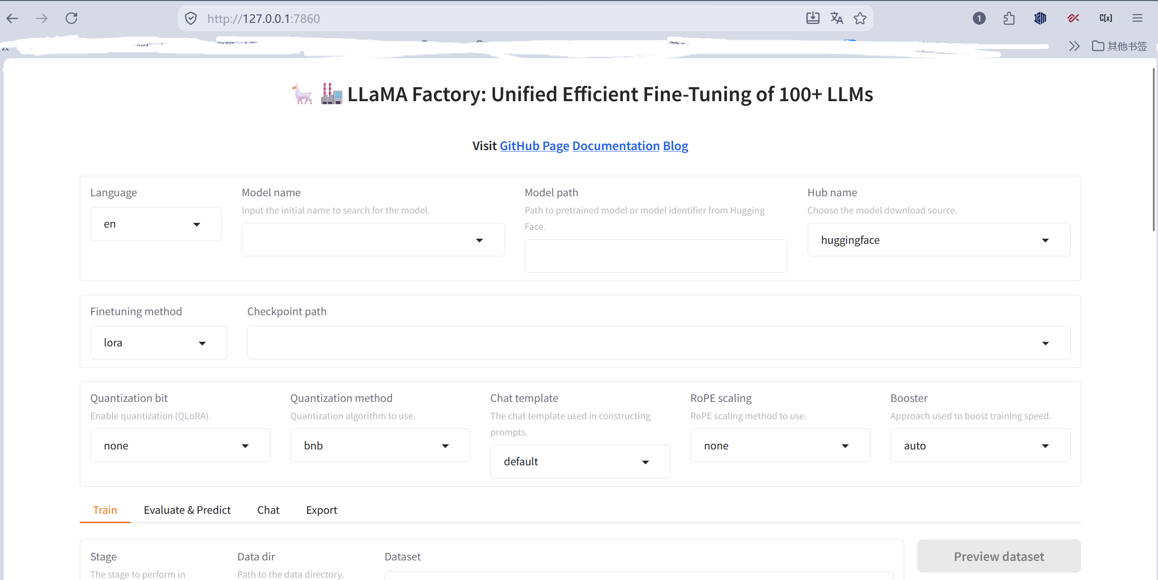Screen dimensions: 1158x580
Task: Switch to the Evaluate & Predict tab
Action: click(x=187, y=510)
